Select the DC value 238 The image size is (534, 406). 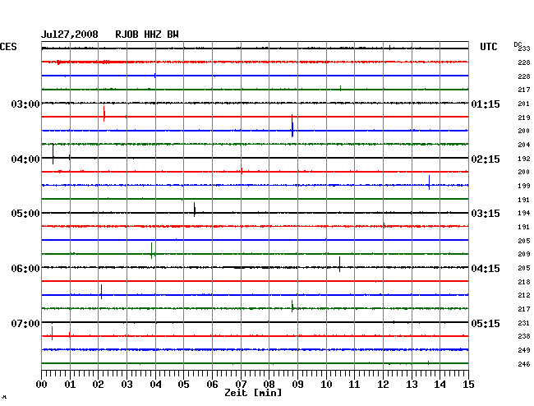524,336
